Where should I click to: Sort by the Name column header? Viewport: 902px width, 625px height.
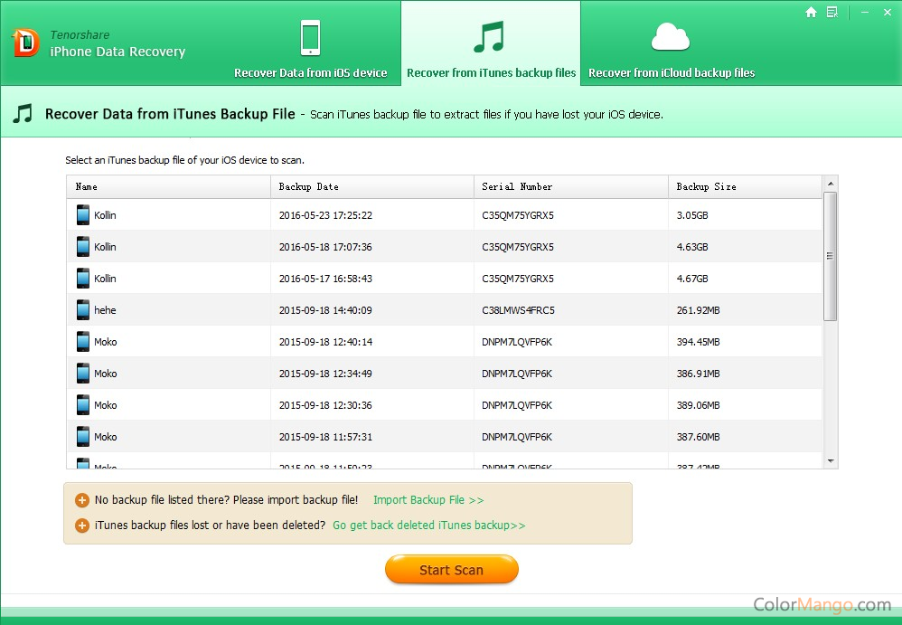[x=168, y=186]
